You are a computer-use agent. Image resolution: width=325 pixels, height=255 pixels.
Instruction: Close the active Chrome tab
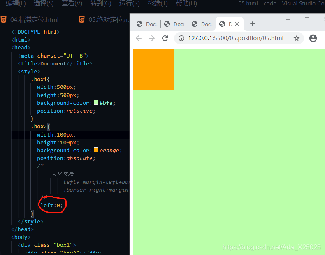[237, 24]
